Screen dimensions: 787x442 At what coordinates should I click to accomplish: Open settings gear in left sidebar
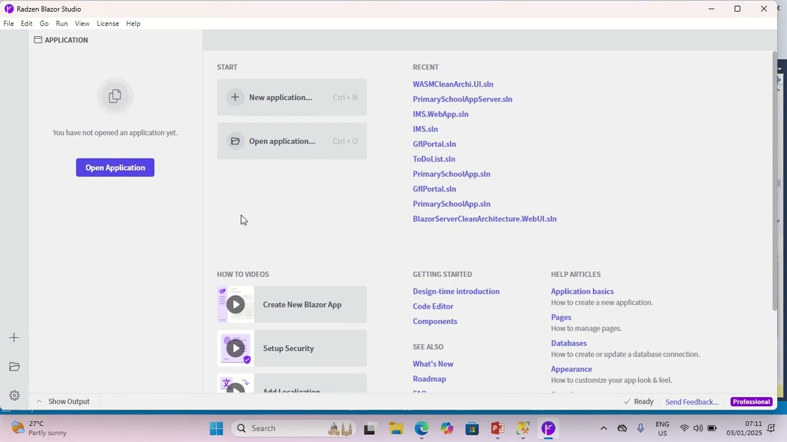coord(14,395)
